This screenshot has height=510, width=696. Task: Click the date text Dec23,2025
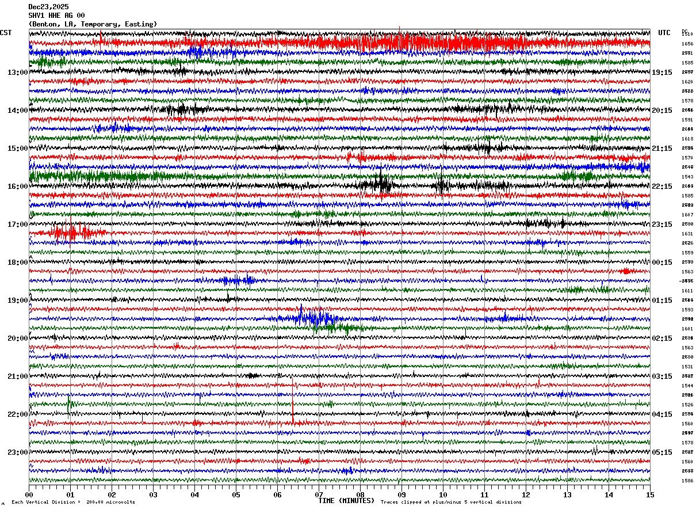(48, 7)
